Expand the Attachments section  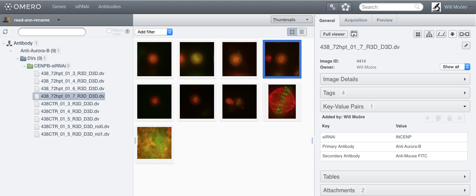tap(395, 190)
